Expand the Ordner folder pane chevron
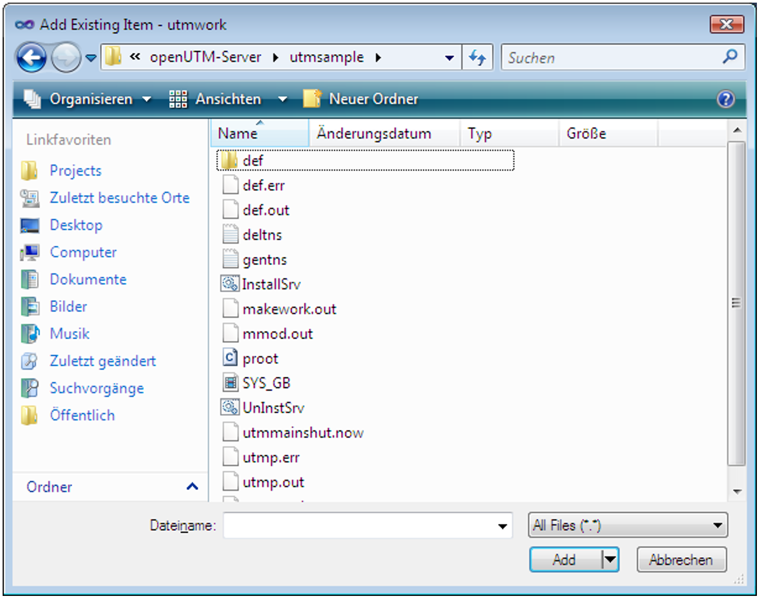759x598 pixels. pos(192,487)
